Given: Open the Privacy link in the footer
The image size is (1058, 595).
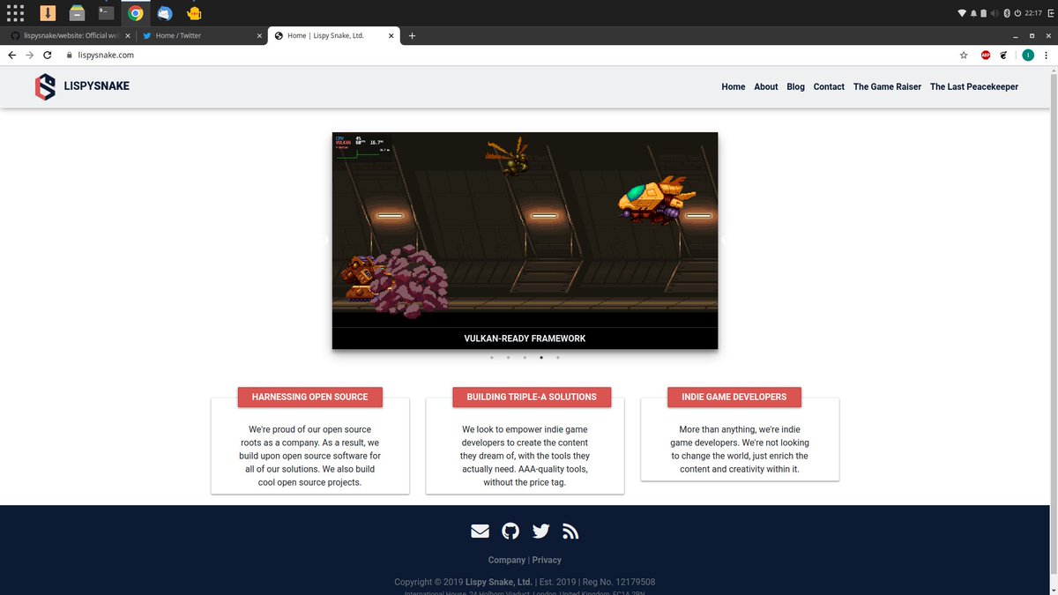Looking at the screenshot, I should [x=547, y=560].
